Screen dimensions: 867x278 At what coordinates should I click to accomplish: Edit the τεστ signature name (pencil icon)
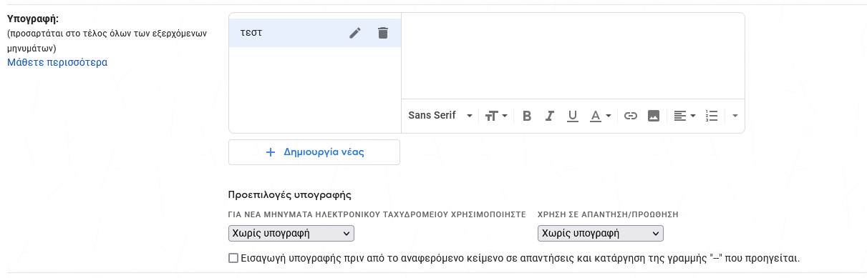355,33
